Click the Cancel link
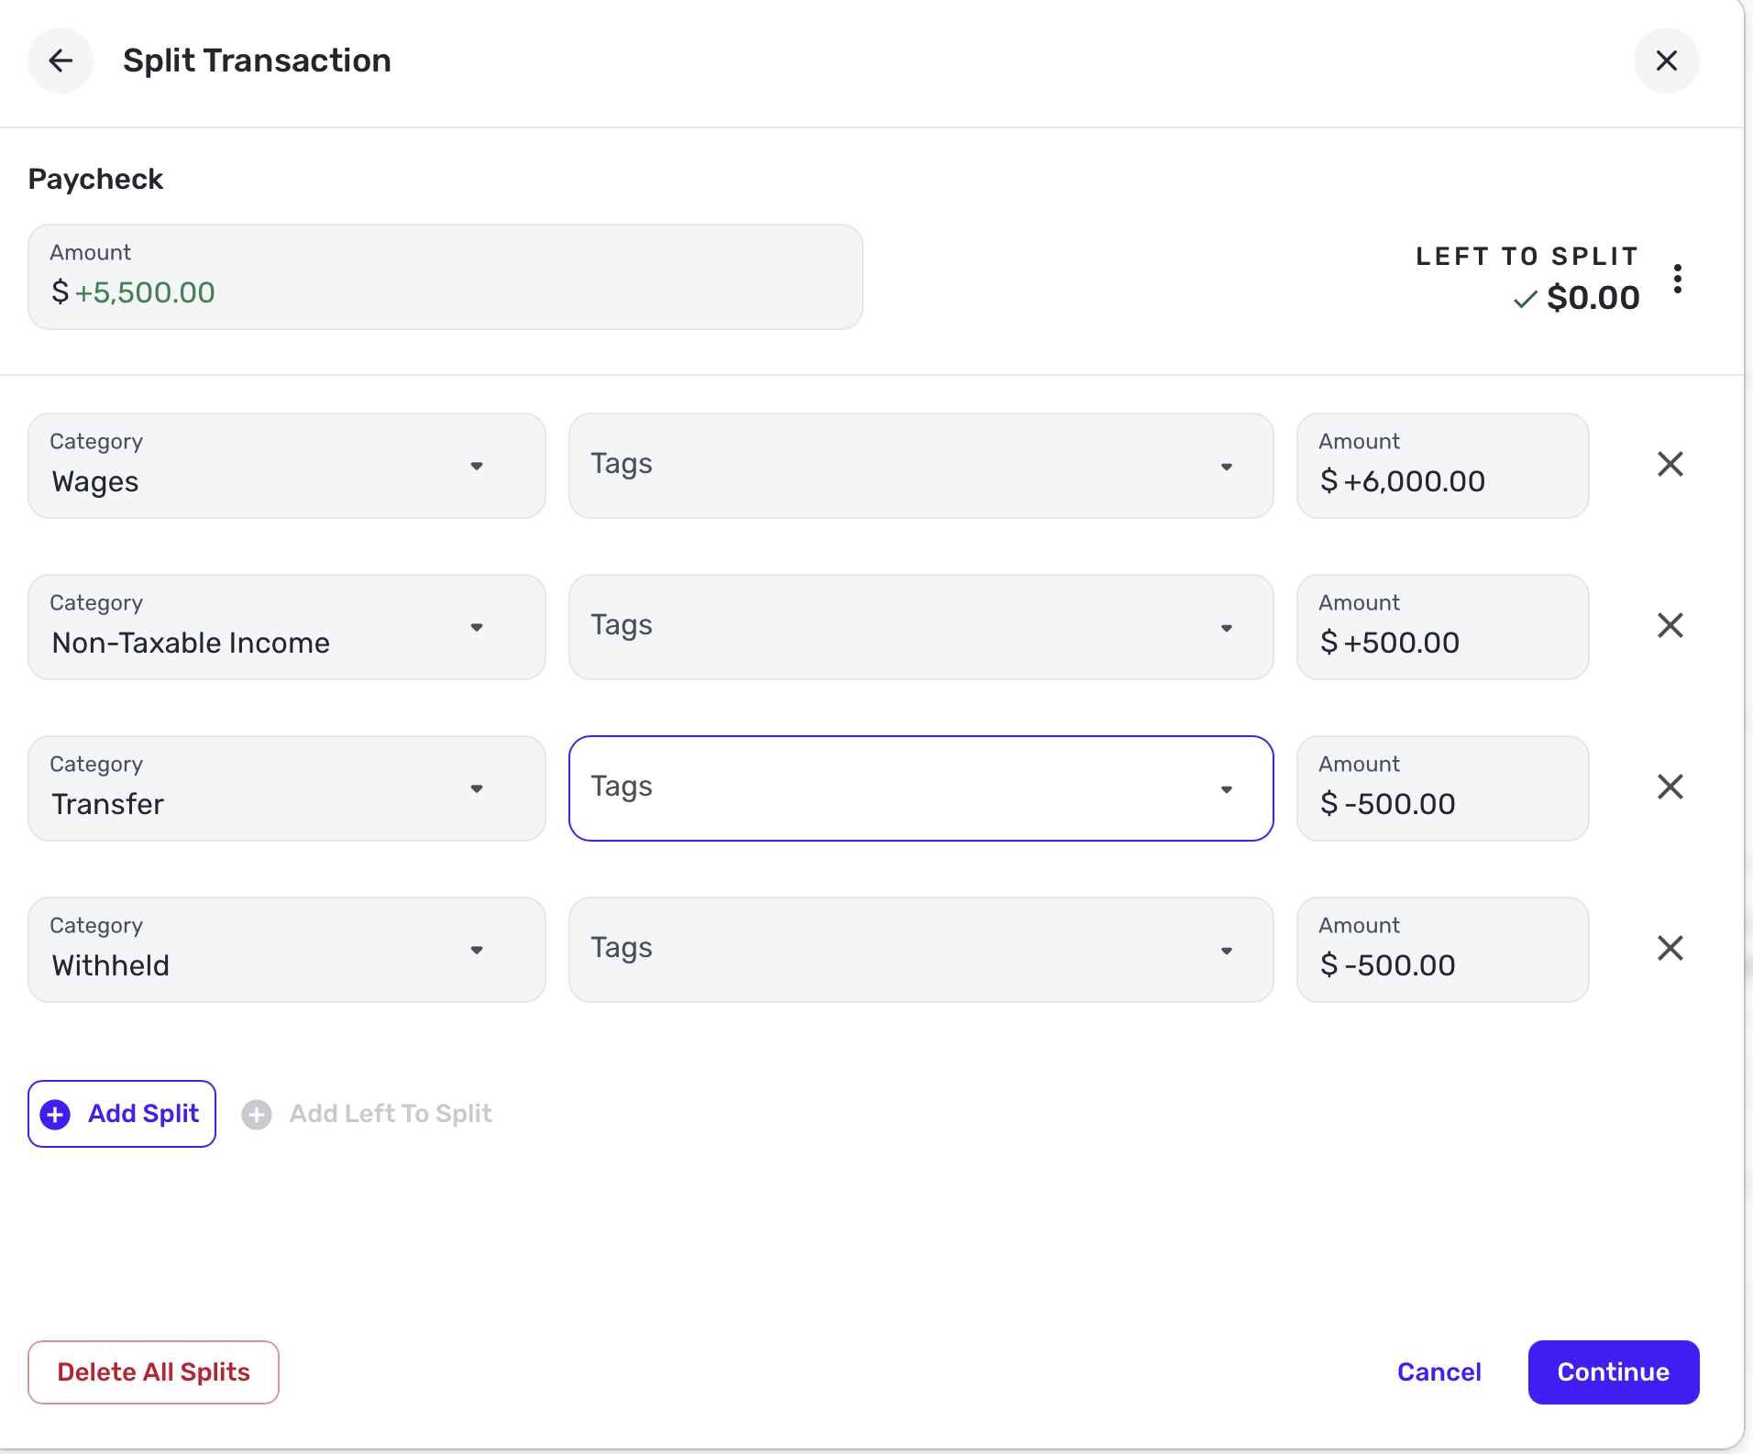The width and height of the screenshot is (1753, 1454). pyautogui.click(x=1439, y=1372)
